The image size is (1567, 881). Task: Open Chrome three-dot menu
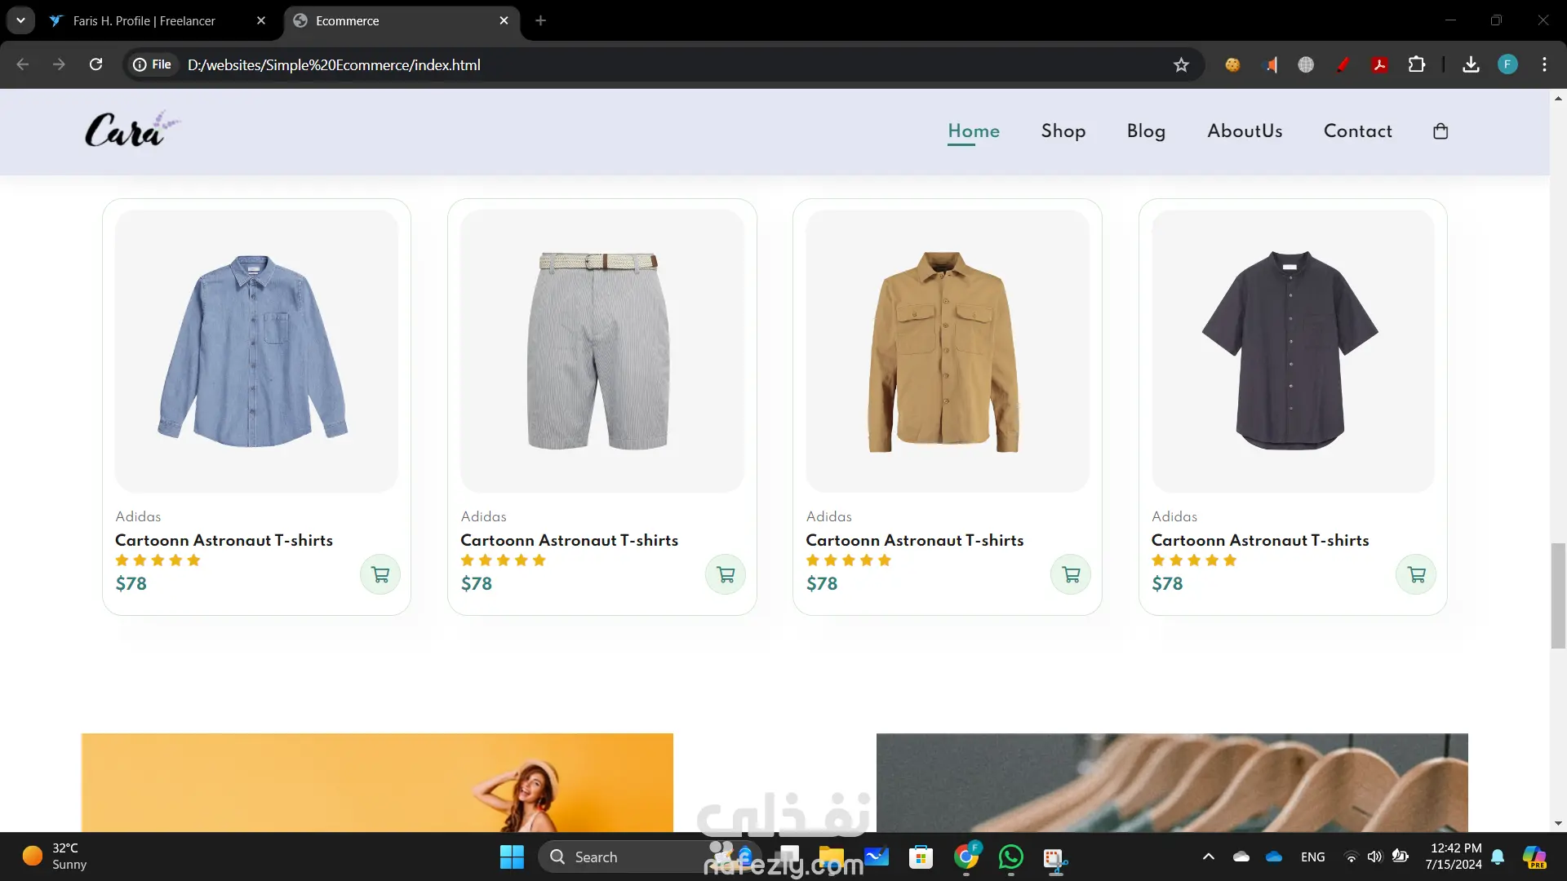(1544, 64)
